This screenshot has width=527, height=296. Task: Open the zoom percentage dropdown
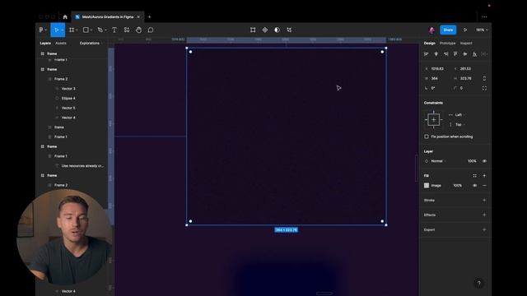click(482, 30)
